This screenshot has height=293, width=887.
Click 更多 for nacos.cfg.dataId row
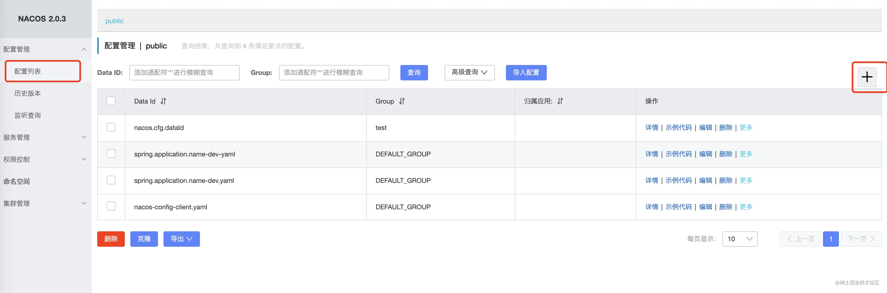click(x=746, y=127)
